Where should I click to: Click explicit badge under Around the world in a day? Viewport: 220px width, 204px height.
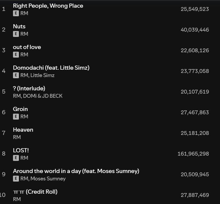click(x=16, y=179)
